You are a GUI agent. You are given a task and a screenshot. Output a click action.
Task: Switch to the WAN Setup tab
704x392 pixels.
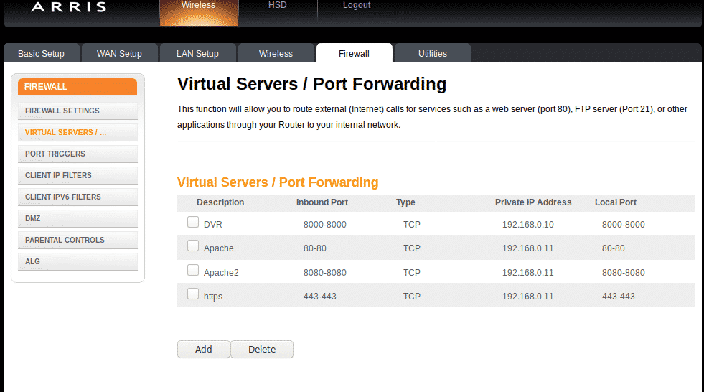[x=119, y=54]
